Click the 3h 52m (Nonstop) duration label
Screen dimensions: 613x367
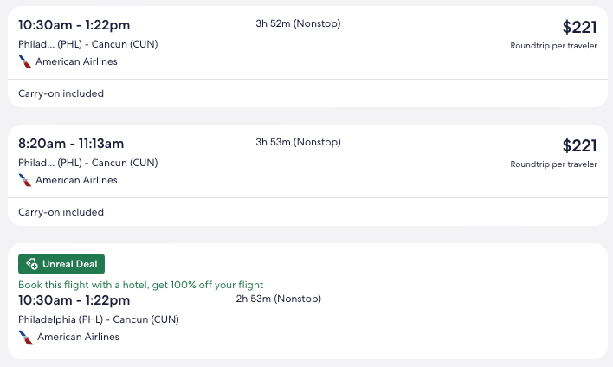298,23
